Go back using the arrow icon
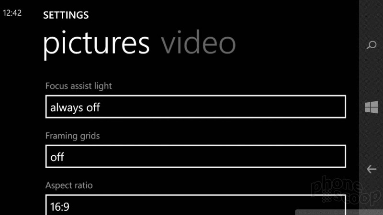383x215 pixels. (x=372, y=169)
